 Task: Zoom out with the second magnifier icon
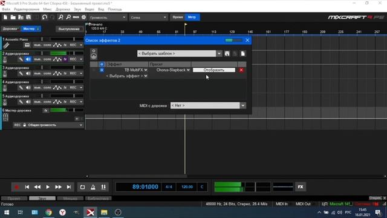[68, 18]
